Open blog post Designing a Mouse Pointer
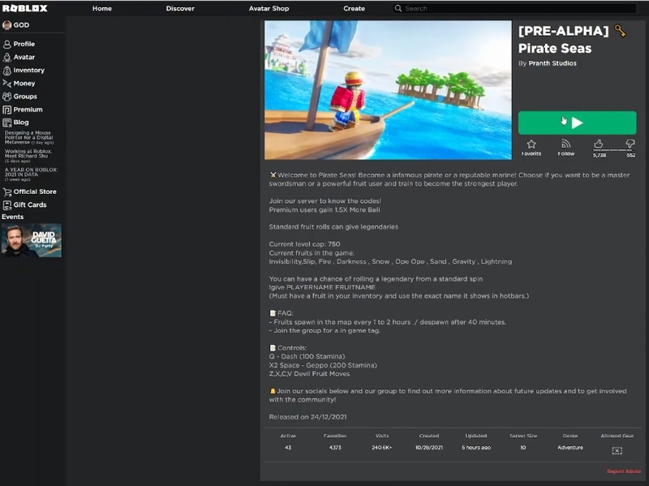This screenshot has width=649, height=486. (29, 137)
